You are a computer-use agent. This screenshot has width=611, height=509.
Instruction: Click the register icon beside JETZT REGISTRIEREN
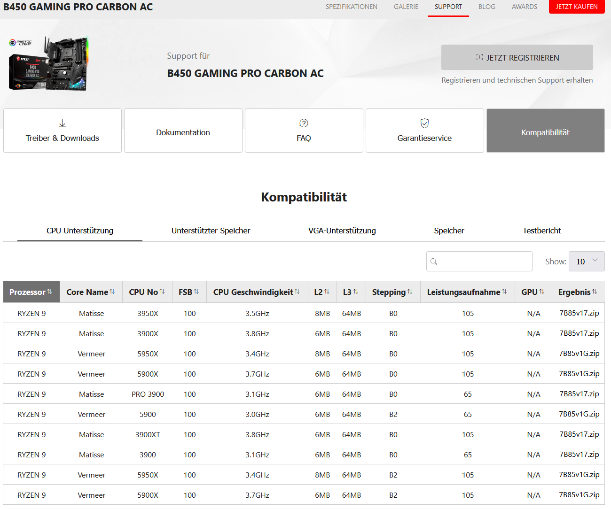(479, 57)
